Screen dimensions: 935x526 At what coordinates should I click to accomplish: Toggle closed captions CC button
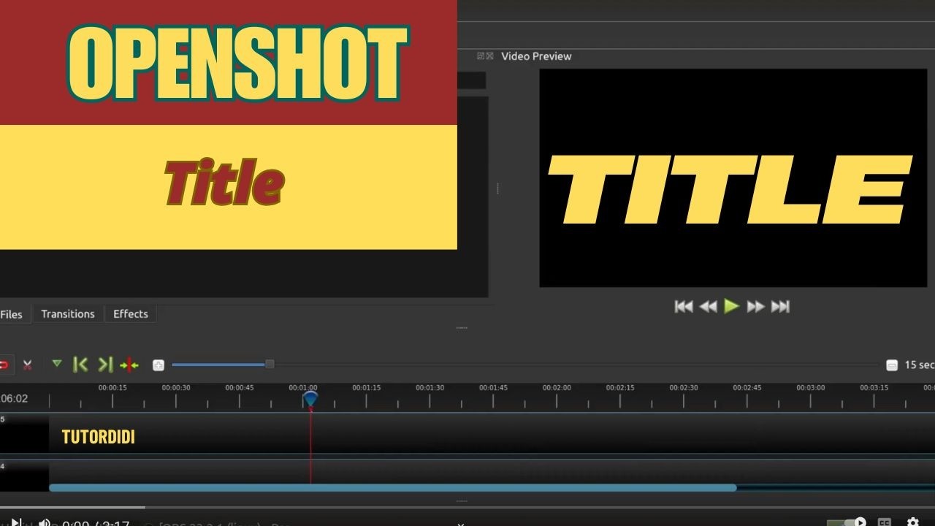[885, 522]
